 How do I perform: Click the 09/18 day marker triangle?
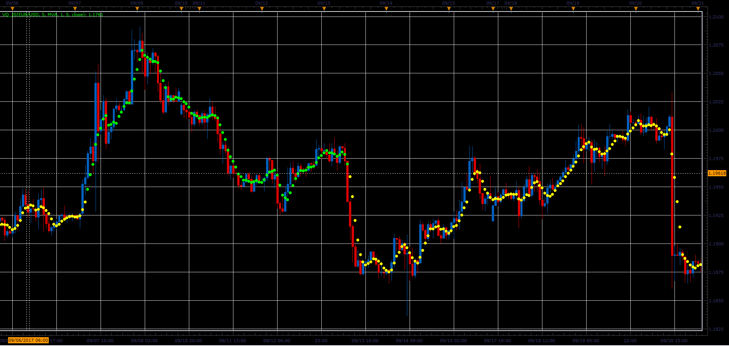[x=511, y=9]
